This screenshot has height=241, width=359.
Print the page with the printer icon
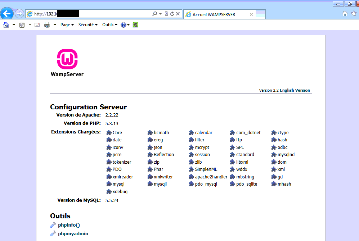47,25
